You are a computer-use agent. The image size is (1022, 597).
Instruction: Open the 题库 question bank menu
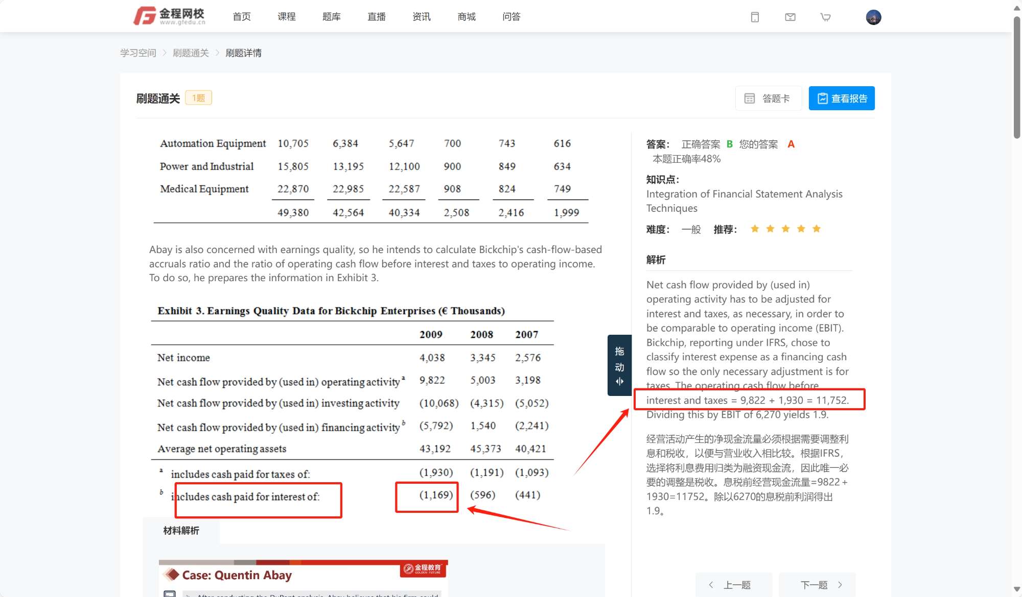332,17
